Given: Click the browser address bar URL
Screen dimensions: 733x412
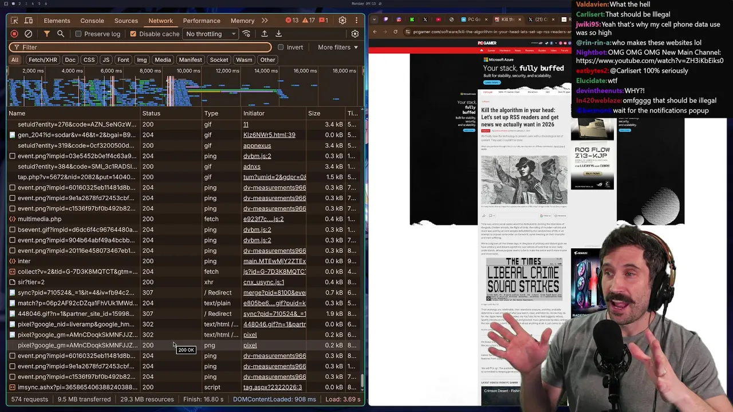Looking at the screenshot, I should tap(492, 31).
